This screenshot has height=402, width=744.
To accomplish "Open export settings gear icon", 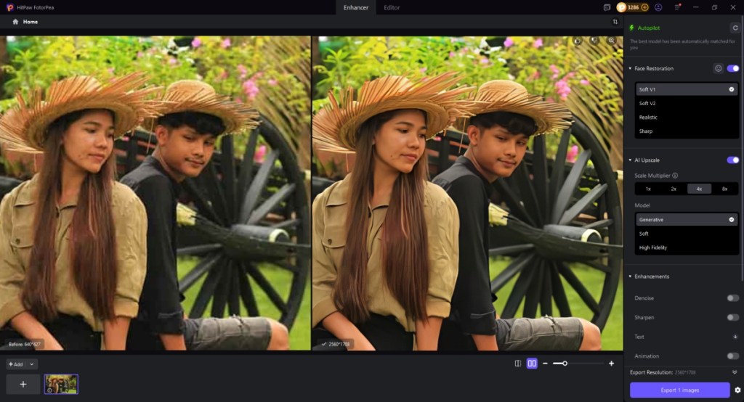I will [737, 390].
